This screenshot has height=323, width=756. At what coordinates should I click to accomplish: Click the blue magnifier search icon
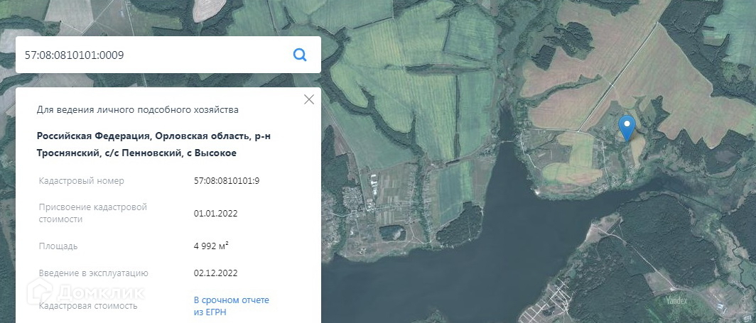pos(300,55)
